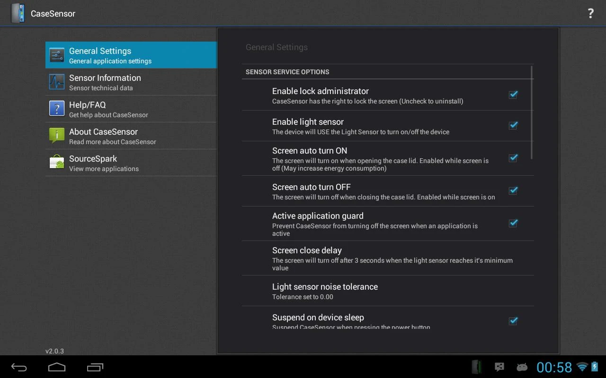606x378 pixels.
Task: Click the About CaseSensor info icon
Action: pyautogui.click(x=57, y=136)
